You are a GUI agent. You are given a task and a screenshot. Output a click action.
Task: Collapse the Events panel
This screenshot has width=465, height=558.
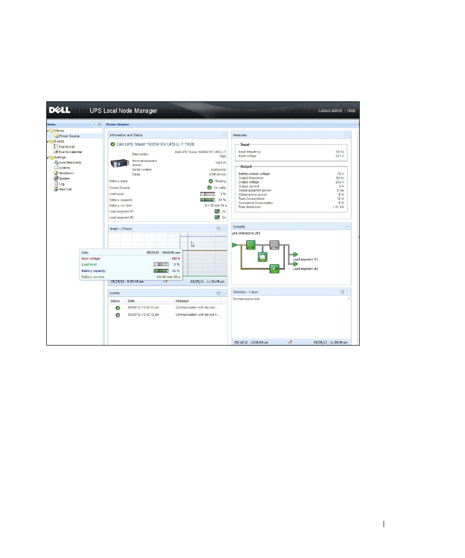(224, 293)
